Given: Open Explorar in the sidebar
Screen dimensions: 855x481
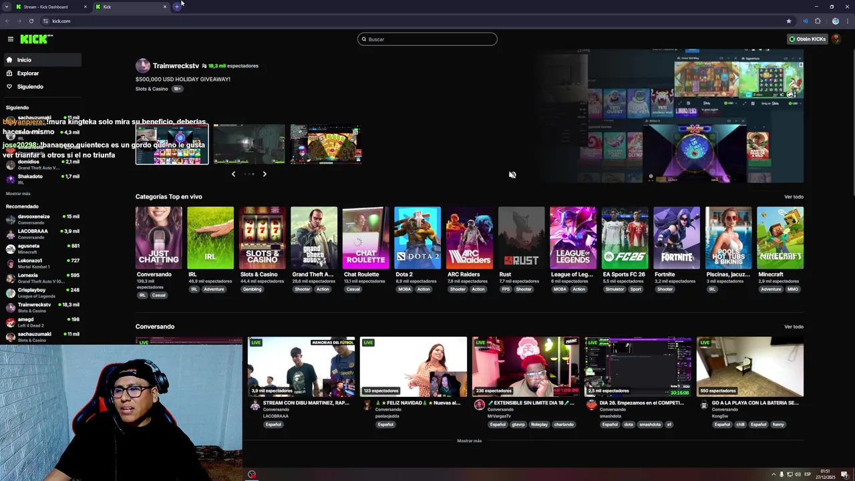Looking at the screenshot, I should pos(41,73).
